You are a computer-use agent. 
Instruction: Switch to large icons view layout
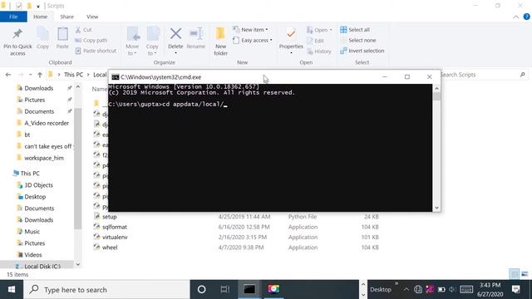[x=525, y=274]
